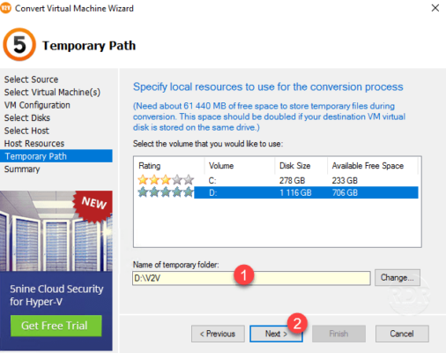Select the D: volume row
The image size is (446, 353).
[x=278, y=192]
